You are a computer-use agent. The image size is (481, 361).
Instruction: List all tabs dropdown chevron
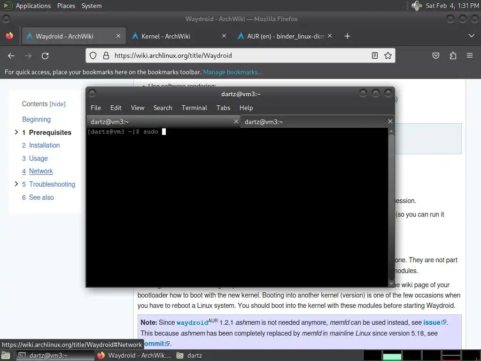pyautogui.click(x=472, y=36)
